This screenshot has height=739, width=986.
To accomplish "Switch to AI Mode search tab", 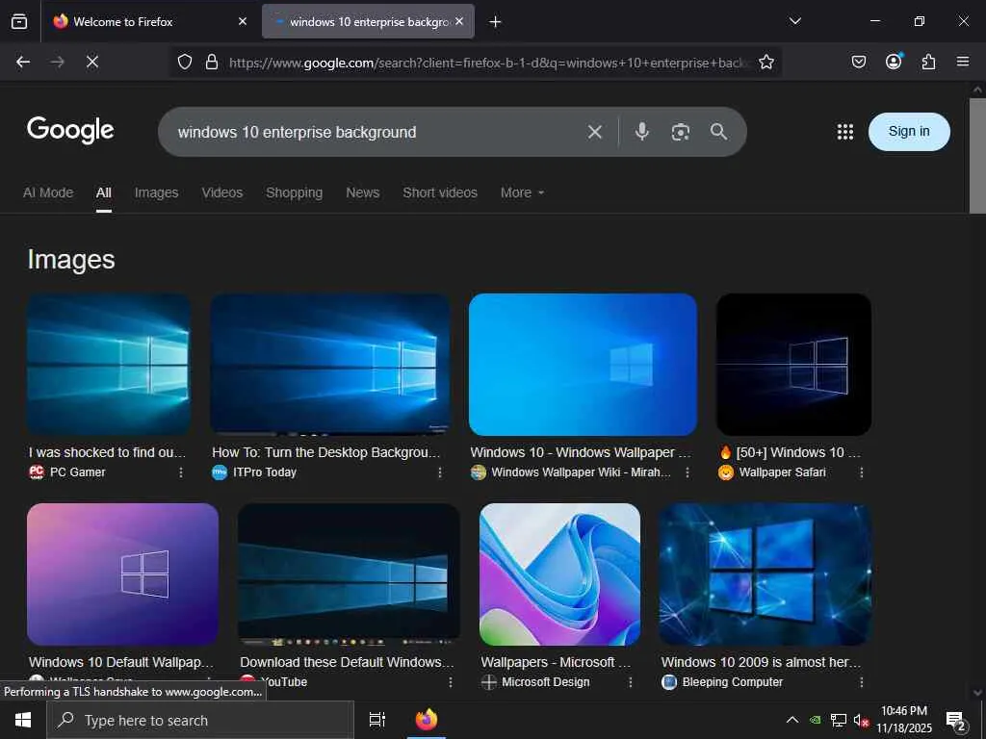I will (48, 192).
